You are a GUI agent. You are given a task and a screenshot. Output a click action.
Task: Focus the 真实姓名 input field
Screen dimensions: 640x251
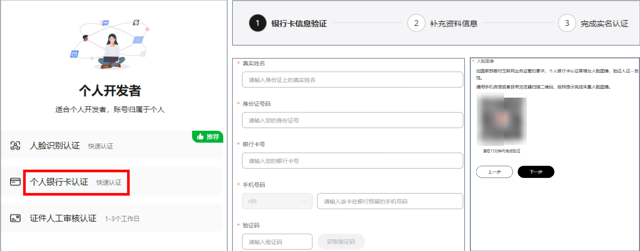[352, 80]
